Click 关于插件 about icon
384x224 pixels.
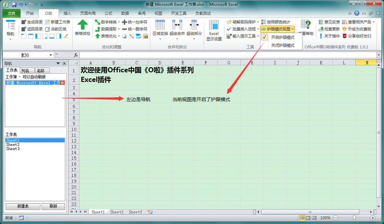[x=321, y=36]
